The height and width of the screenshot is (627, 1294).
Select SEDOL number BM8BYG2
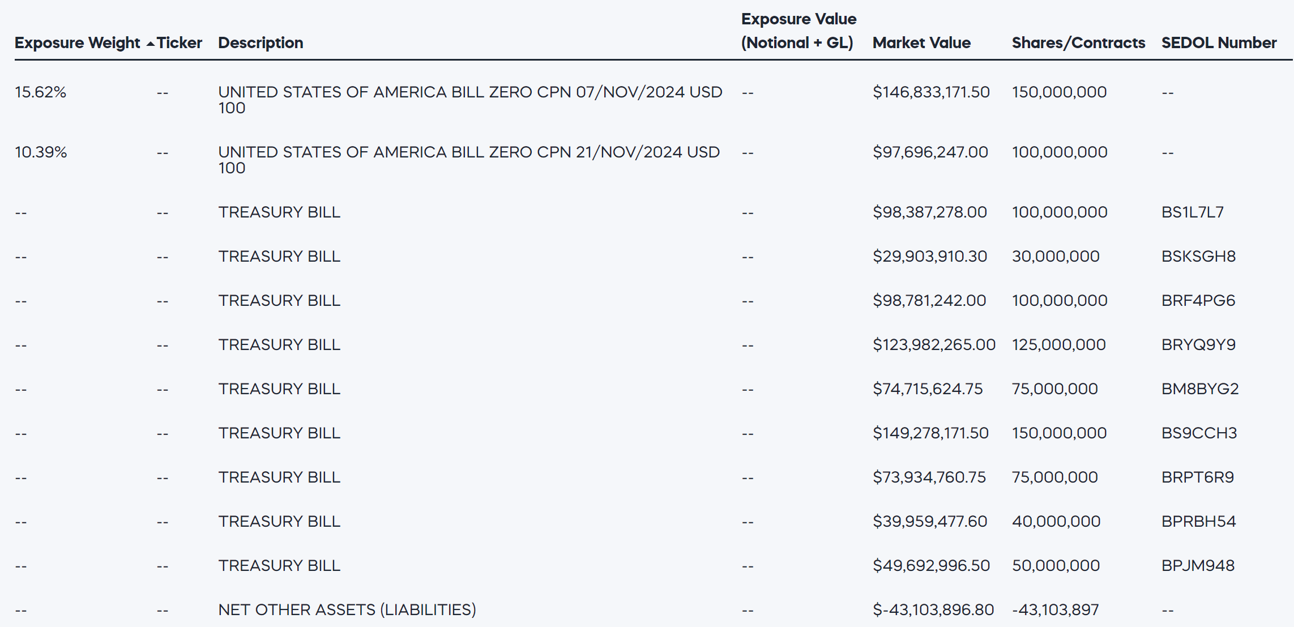point(1200,389)
